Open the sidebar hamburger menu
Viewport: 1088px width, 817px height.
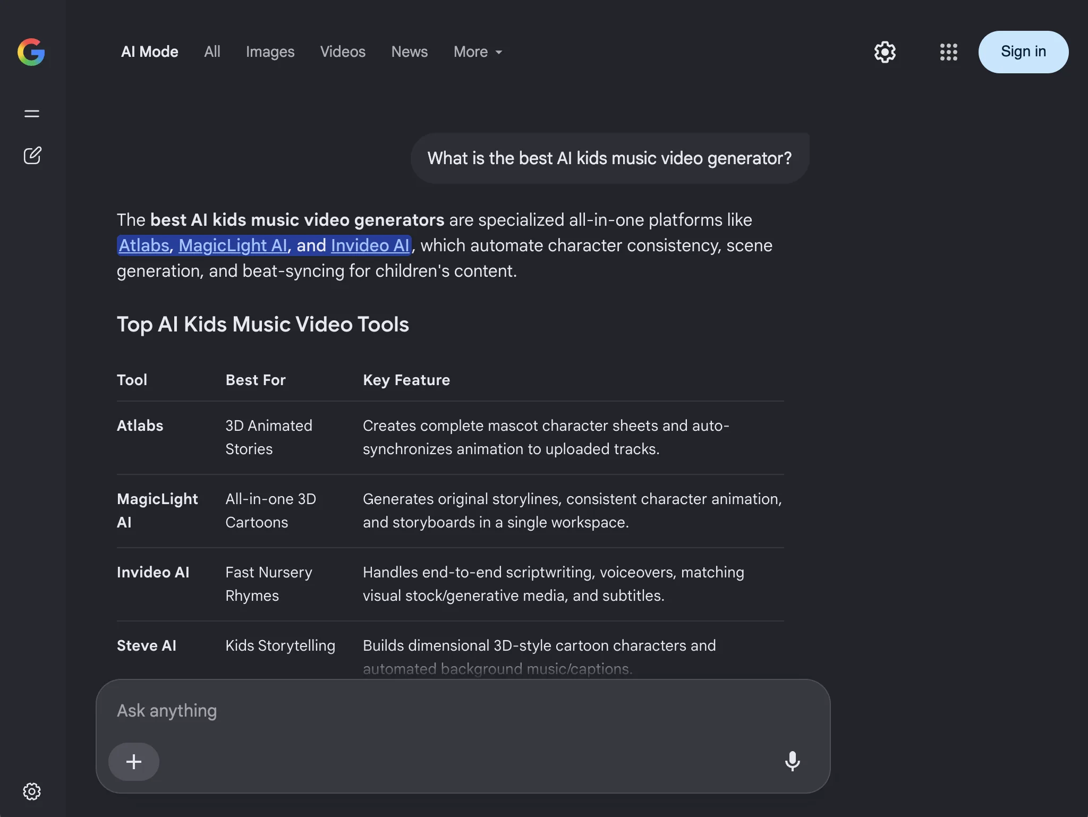32,114
